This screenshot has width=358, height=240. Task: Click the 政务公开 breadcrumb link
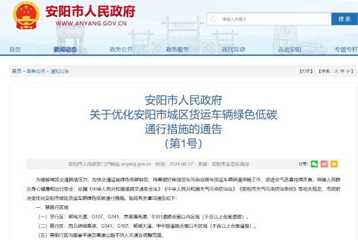pos(36,71)
